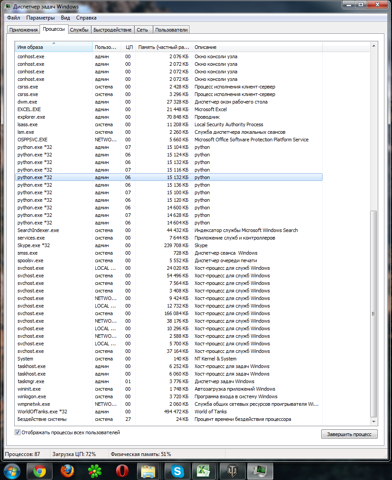Switch to the Пользователи tab

tap(171, 30)
